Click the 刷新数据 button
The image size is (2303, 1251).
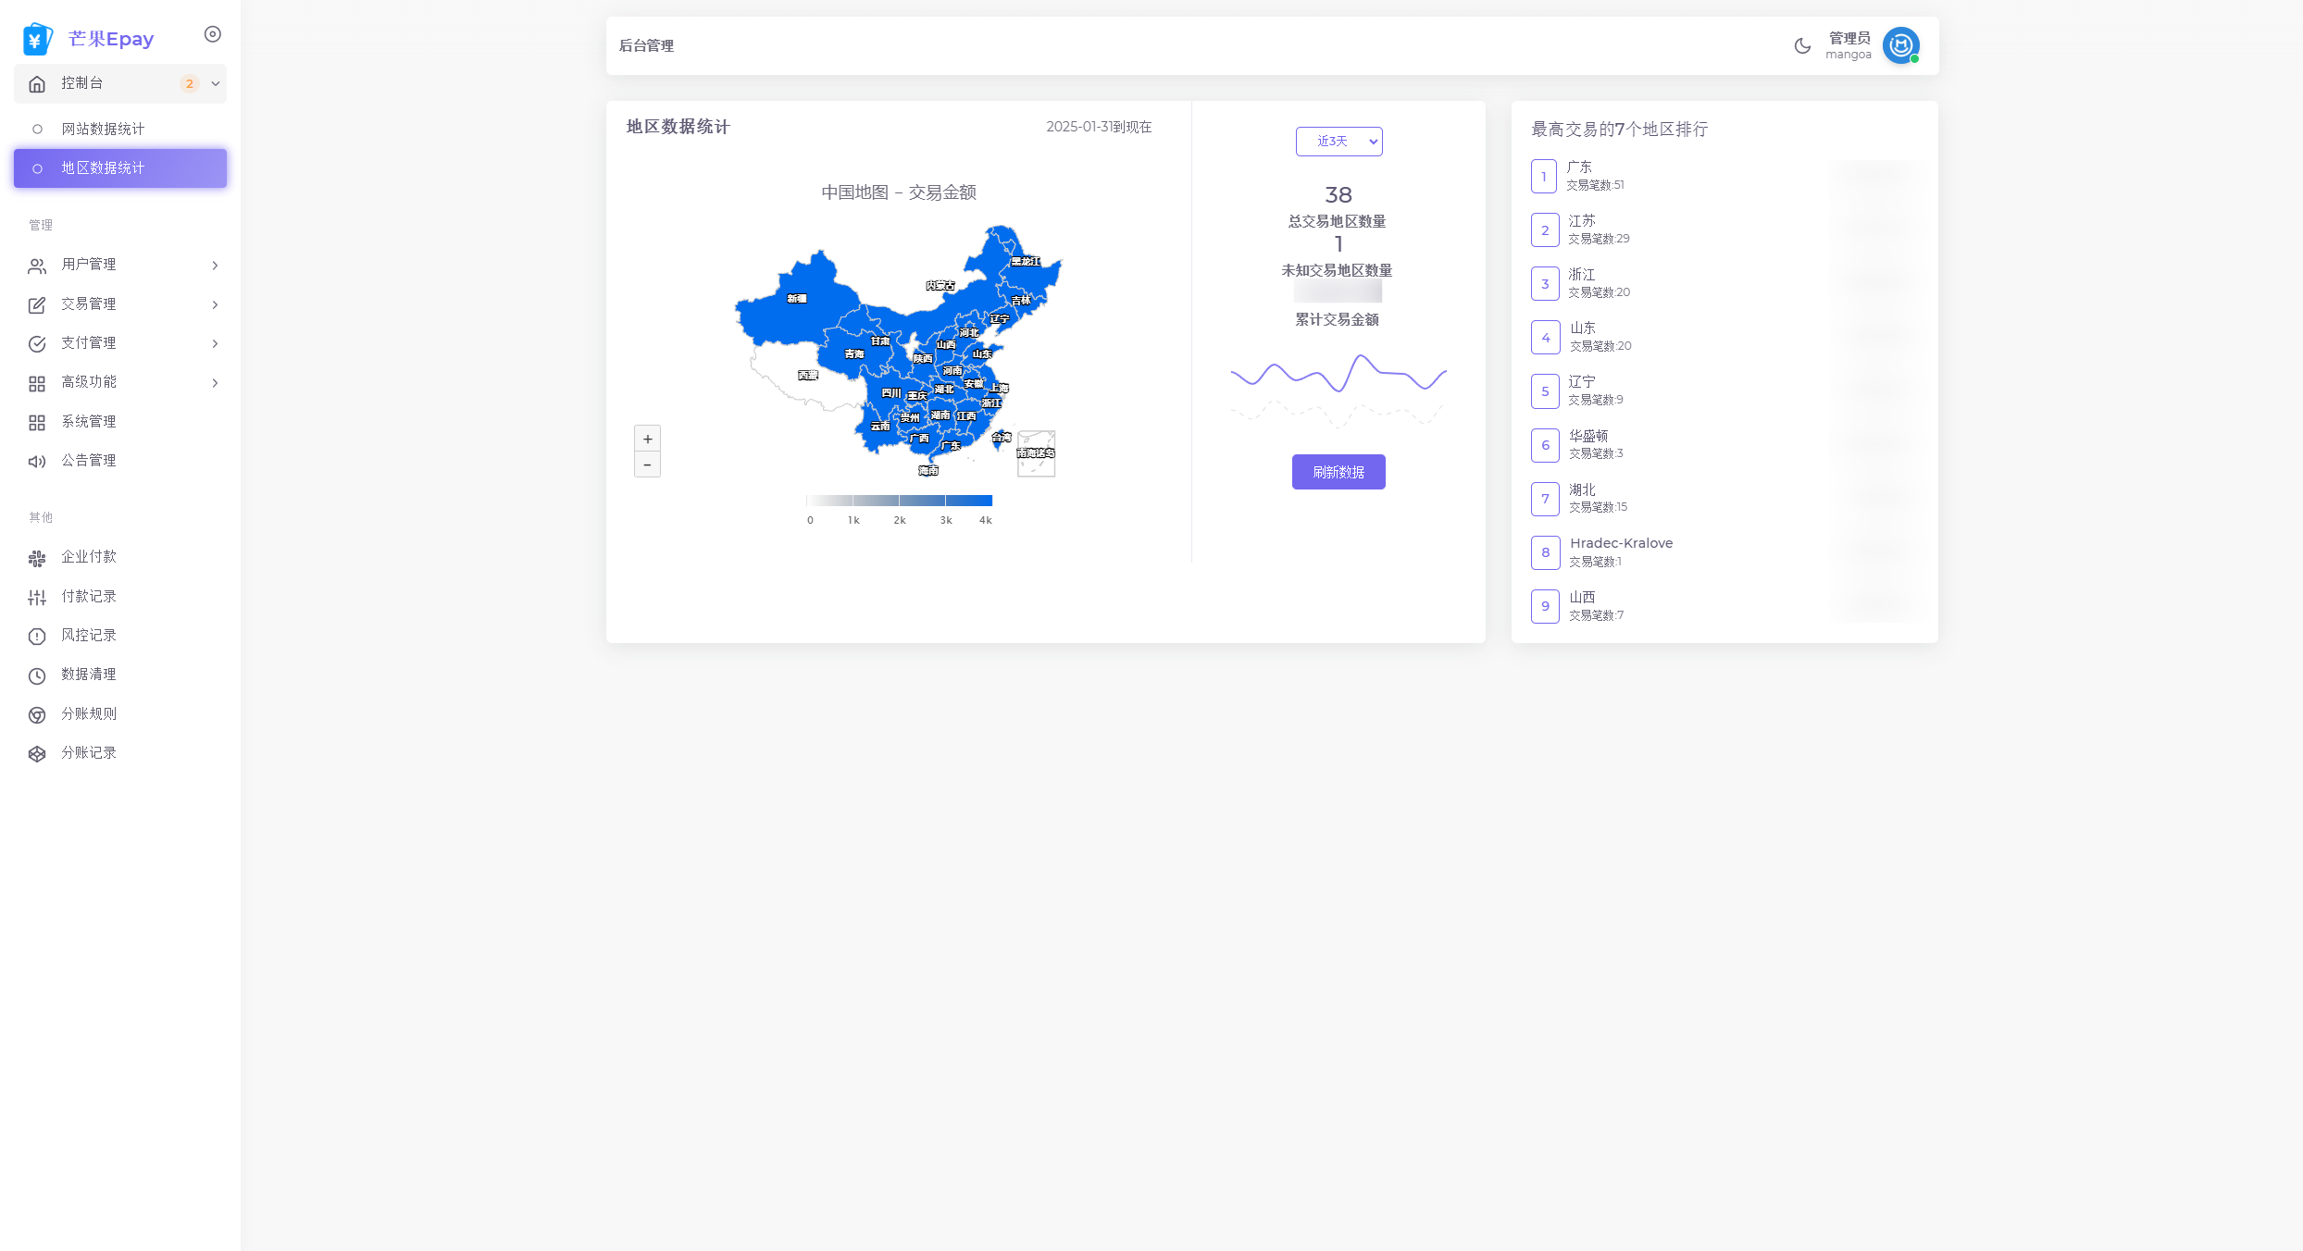point(1338,472)
